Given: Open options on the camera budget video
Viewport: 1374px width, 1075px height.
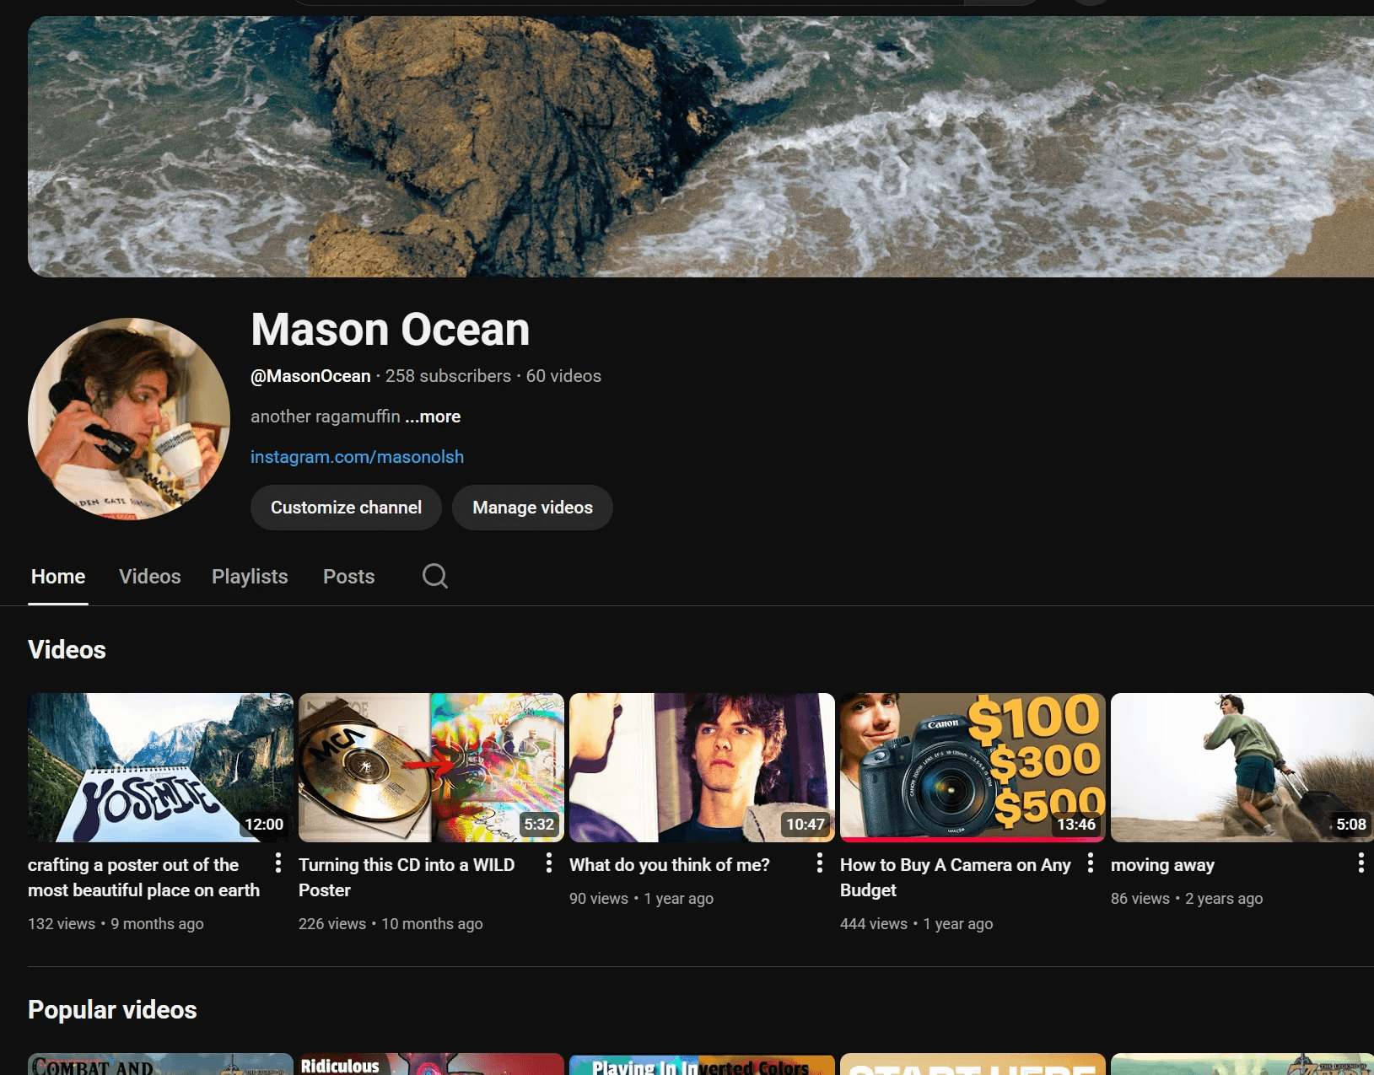Looking at the screenshot, I should click(x=1090, y=863).
